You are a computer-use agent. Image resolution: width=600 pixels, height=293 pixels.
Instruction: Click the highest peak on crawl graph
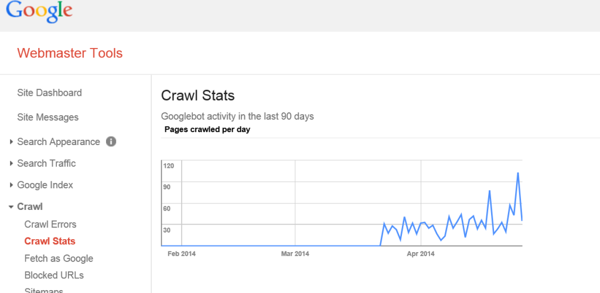point(518,173)
